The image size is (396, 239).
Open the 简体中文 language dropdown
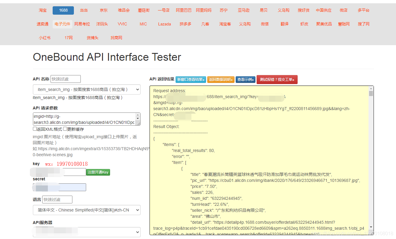pos(87,210)
